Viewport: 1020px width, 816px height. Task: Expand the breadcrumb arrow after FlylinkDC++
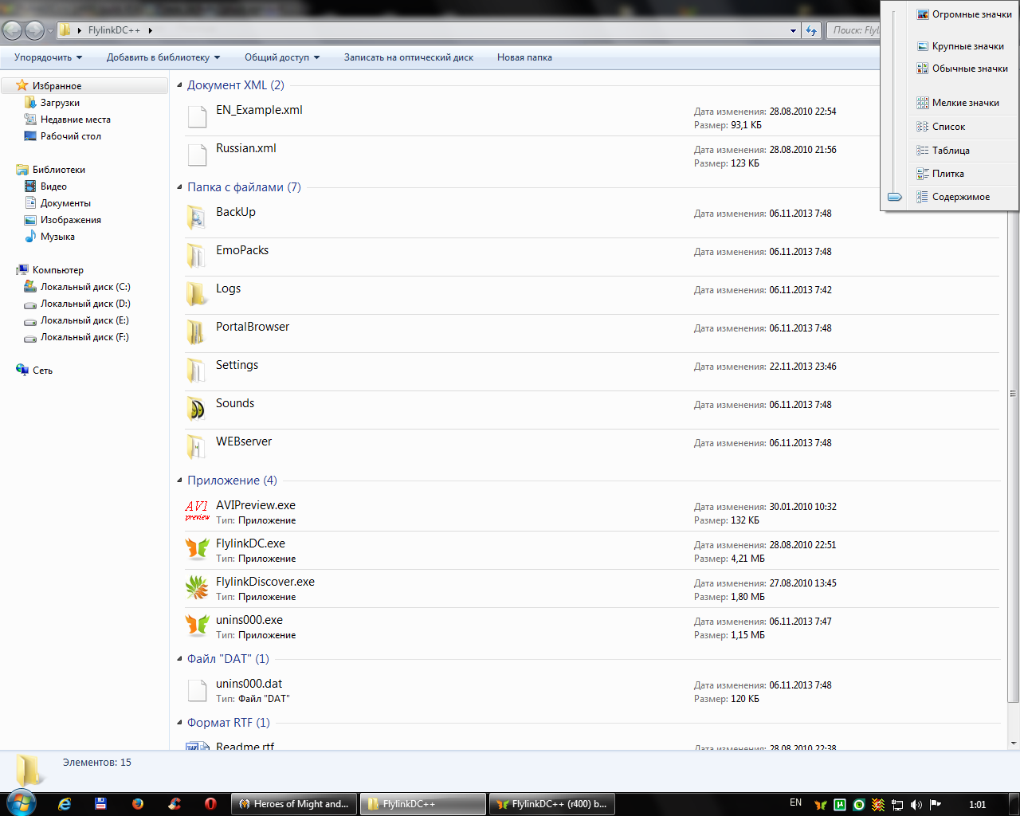click(x=150, y=30)
